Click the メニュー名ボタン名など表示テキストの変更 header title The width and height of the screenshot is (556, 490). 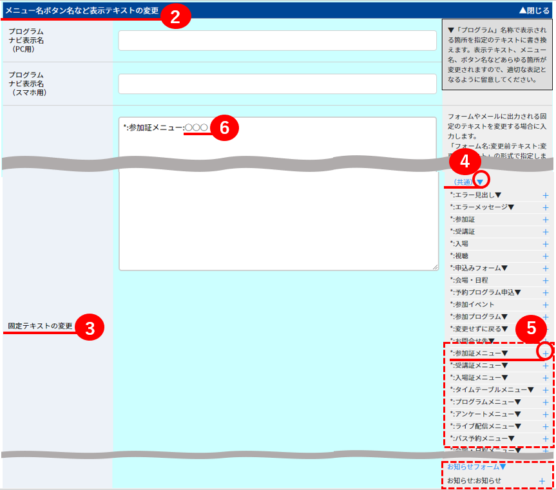tap(82, 11)
